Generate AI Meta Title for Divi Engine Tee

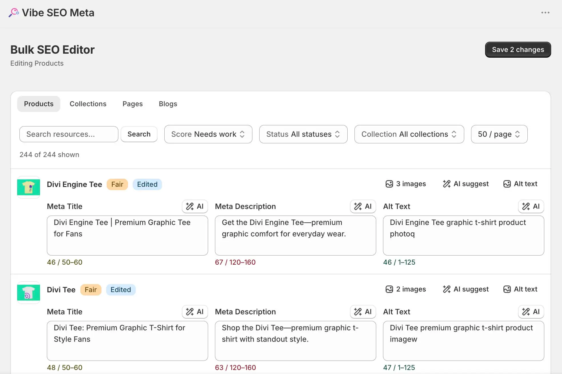tap(195, 206)
